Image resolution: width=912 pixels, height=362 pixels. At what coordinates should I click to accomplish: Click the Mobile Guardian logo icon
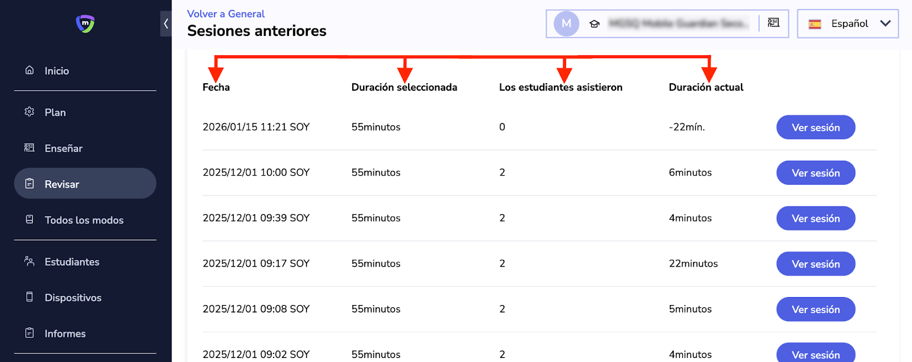(85, 23)
